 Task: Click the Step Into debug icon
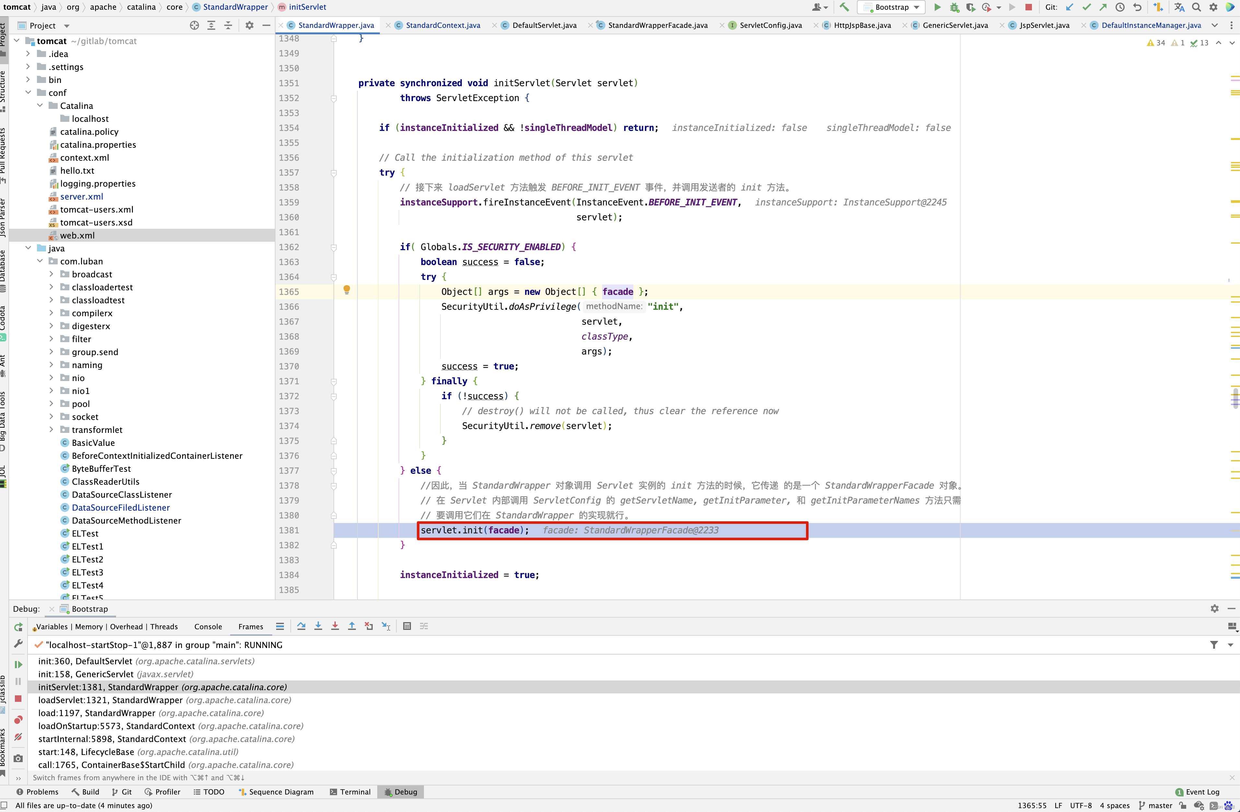click(x=318, y=626)
